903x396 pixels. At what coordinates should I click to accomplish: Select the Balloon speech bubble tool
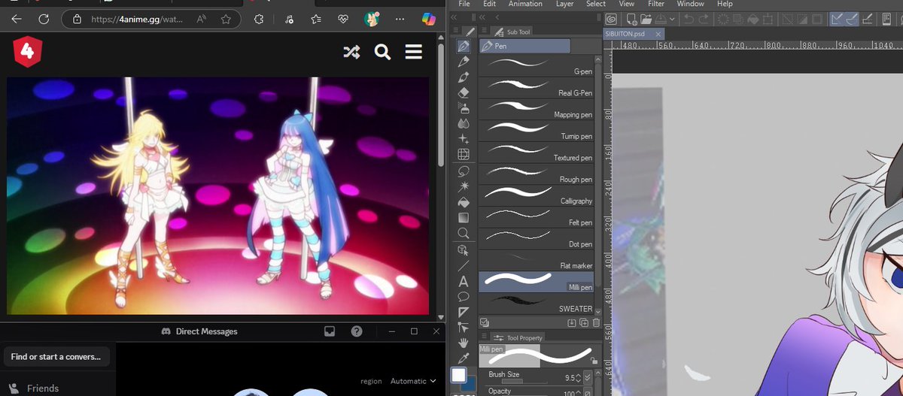point(464,297)
